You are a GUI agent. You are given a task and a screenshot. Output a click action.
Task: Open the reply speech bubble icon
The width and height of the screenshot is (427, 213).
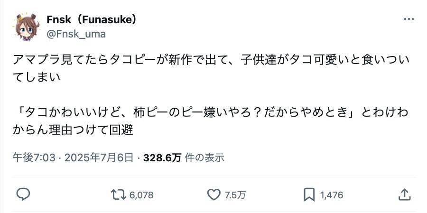pos(24,194)
